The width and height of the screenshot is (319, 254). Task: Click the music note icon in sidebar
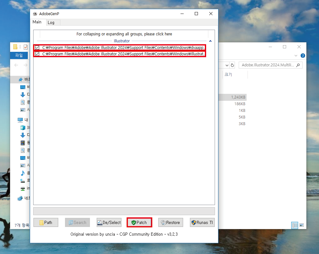(x=23, y=173)
